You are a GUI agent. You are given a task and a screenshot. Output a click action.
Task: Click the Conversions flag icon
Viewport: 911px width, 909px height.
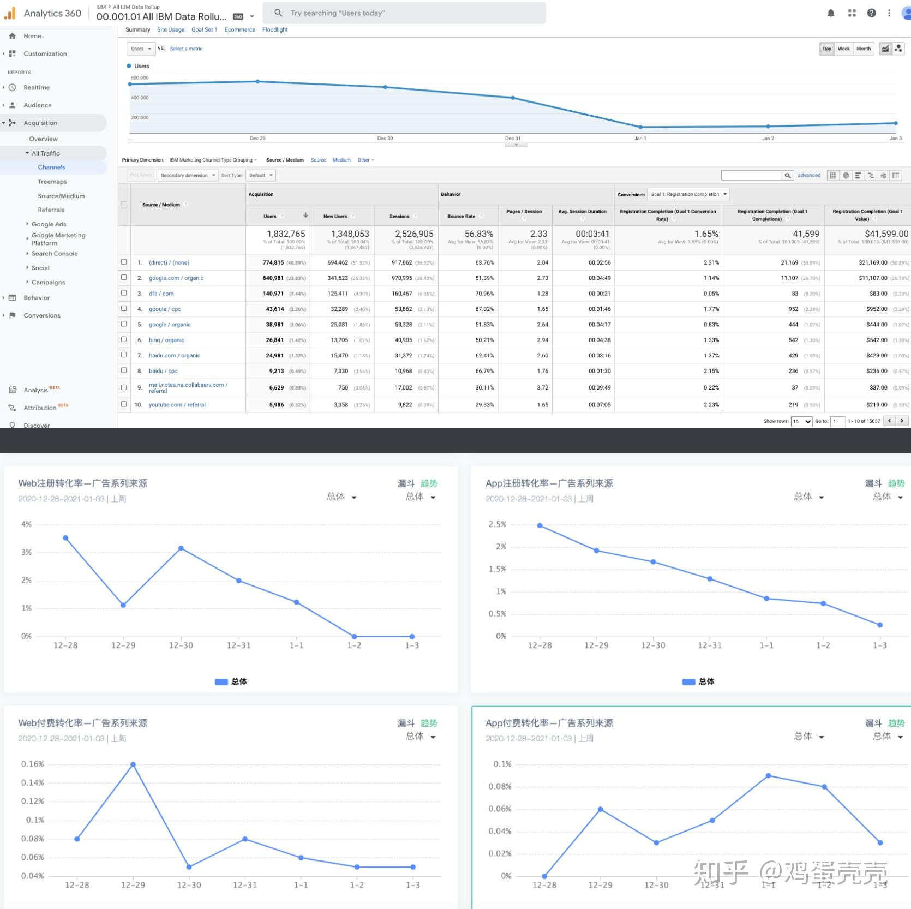pos(12,315)
